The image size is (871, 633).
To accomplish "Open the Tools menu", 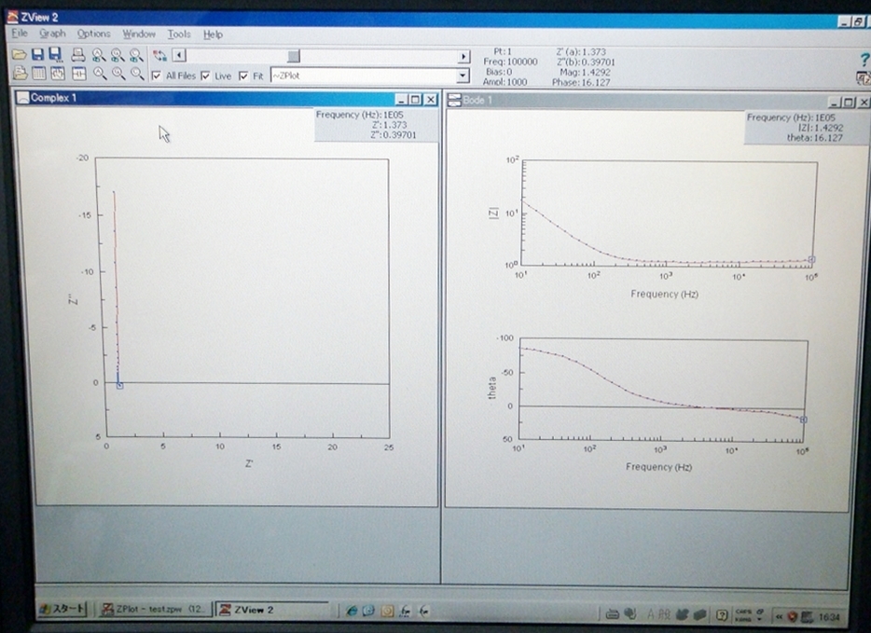I will [x=179, y=34].
